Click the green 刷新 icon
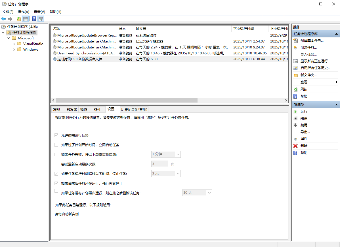This screenshot has height=247, width=340. click(x=295, y=89)
